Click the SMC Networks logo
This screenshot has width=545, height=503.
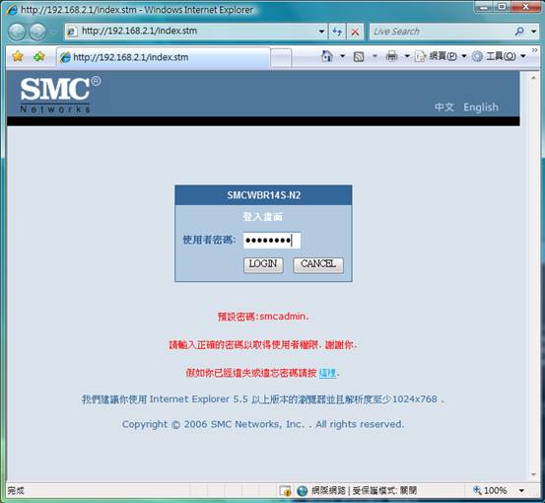60,94
